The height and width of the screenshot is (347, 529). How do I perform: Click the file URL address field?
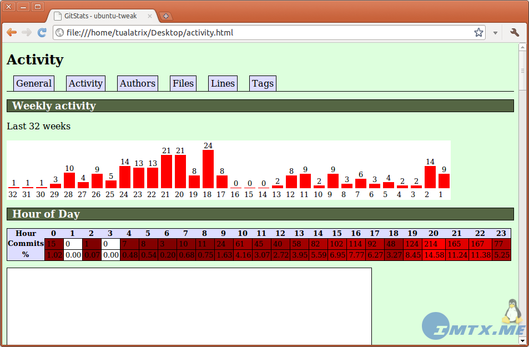[266, 33]
